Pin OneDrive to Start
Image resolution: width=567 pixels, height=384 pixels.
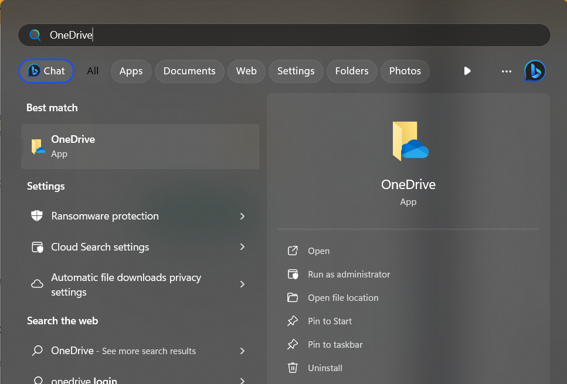(x=330, y=321)
